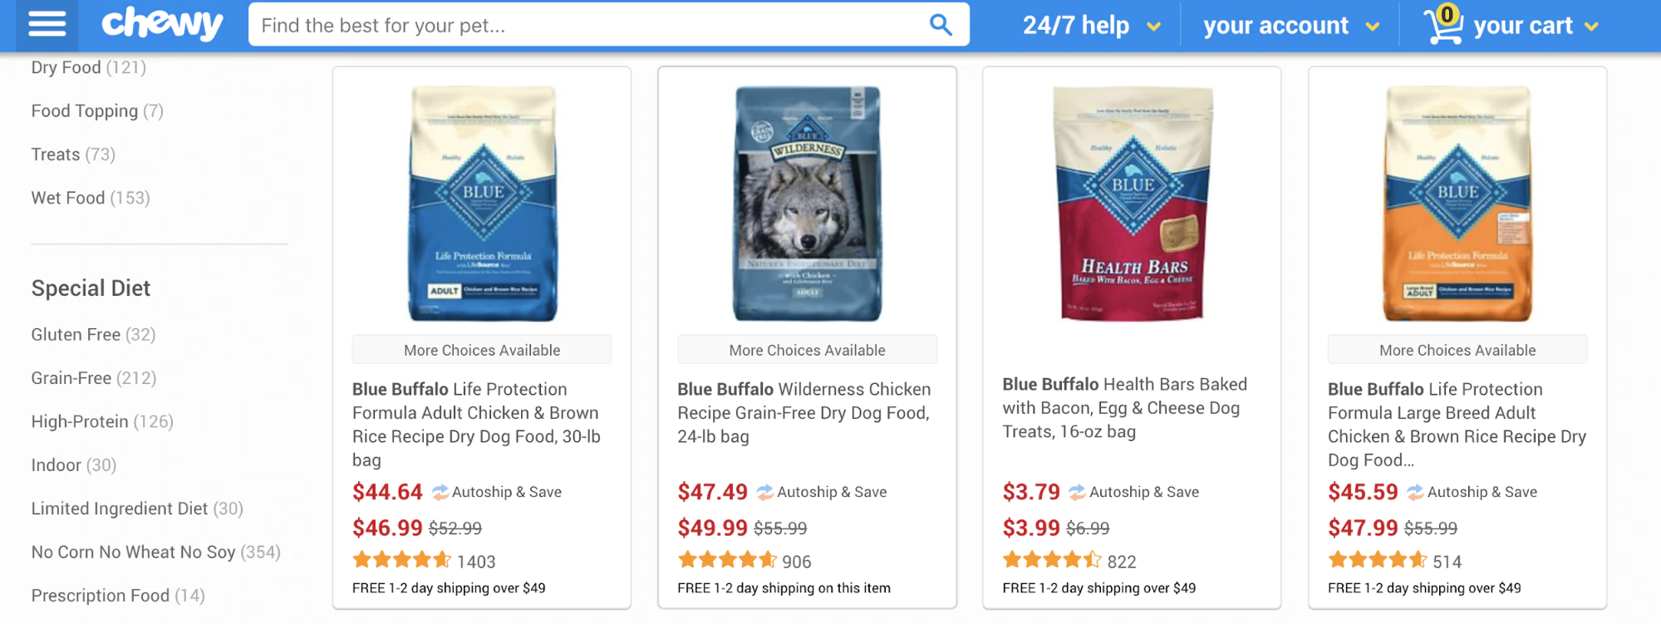Screen dimensions: 1661x624
Task: Select the Treats category filter
Action: (x=56, y=155)
